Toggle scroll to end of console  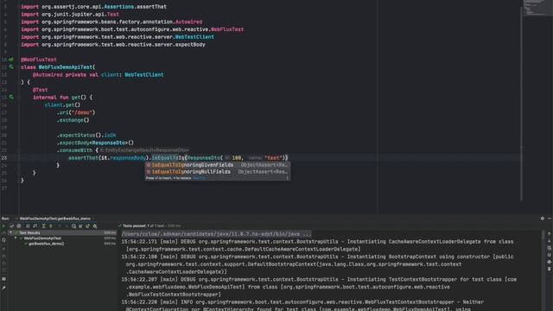[550, 255]
